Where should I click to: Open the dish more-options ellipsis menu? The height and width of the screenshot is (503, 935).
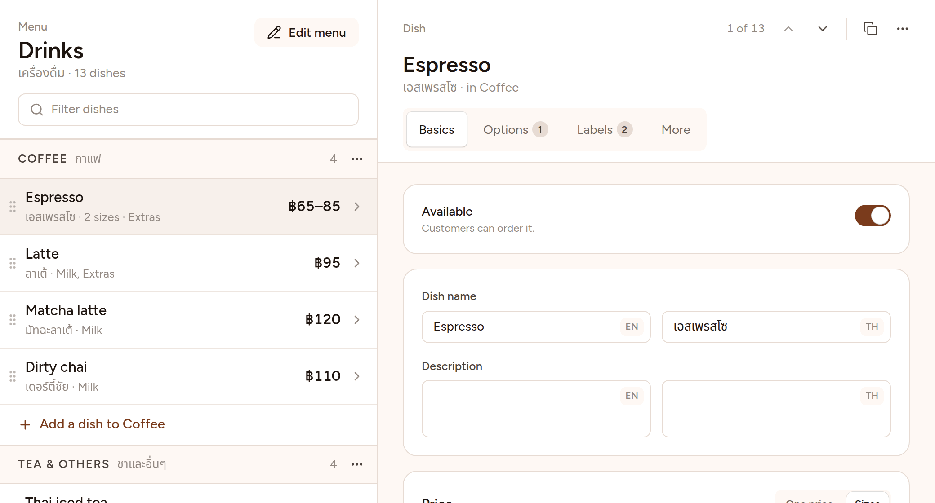902,29
